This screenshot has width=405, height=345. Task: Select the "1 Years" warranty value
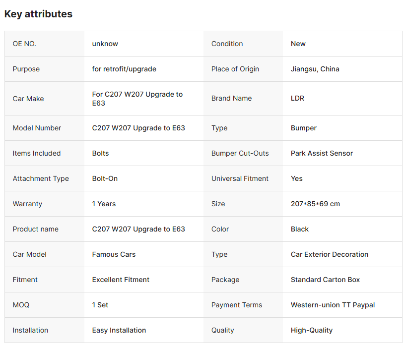(104, 204)
